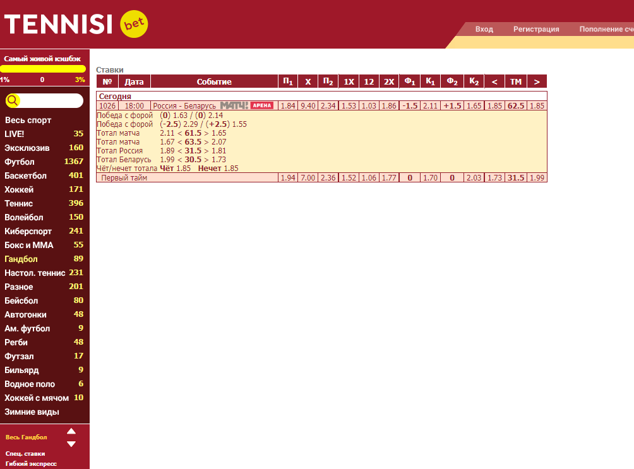
Task: Click the № column header
Action: [107, 81]
